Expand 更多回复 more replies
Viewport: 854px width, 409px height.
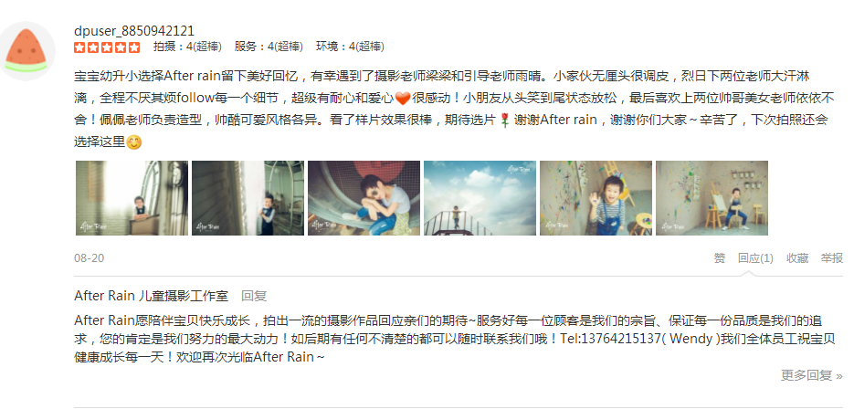tap(811, 375)
